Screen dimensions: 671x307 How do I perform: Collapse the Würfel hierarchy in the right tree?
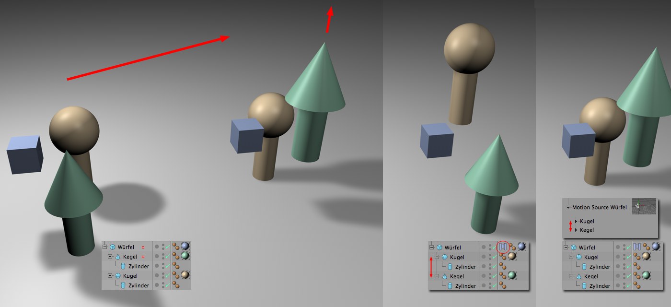click(566, 248)
